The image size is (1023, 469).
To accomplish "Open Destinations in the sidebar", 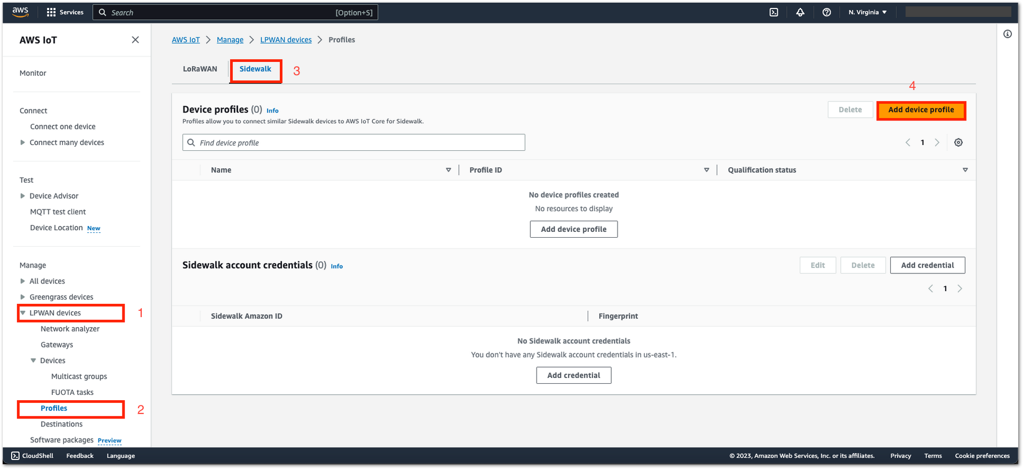I will click(61, 424).
